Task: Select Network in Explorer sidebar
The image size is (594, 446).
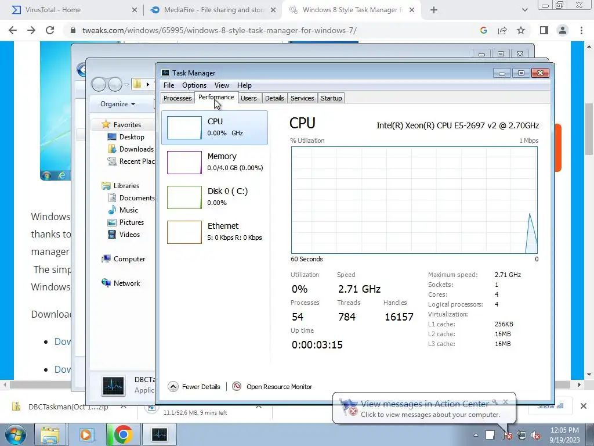Action: pyautogui.click(x=127, y=283)
